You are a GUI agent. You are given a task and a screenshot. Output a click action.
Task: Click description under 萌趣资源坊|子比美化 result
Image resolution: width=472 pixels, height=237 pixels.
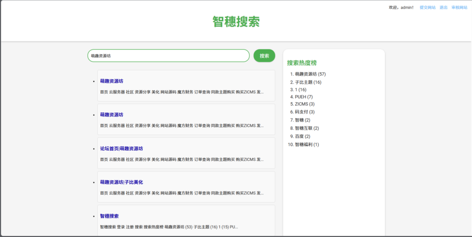182,193
